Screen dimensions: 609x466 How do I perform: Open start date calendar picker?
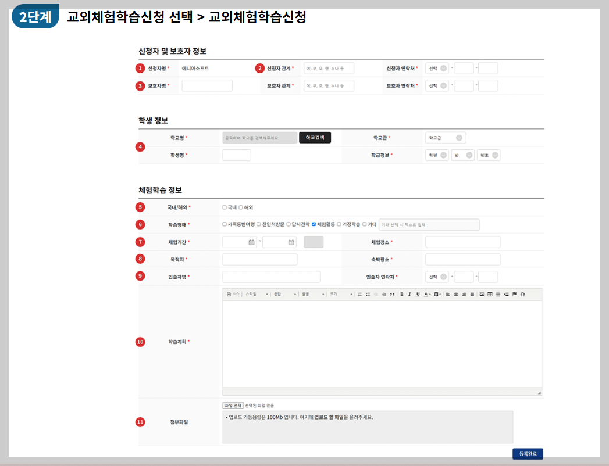coord(251,242)
